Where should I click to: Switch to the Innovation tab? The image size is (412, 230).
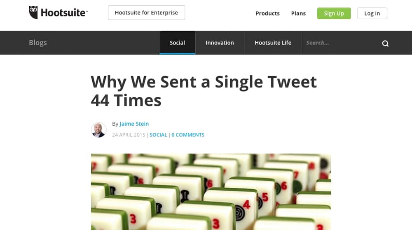pos(220,43)
